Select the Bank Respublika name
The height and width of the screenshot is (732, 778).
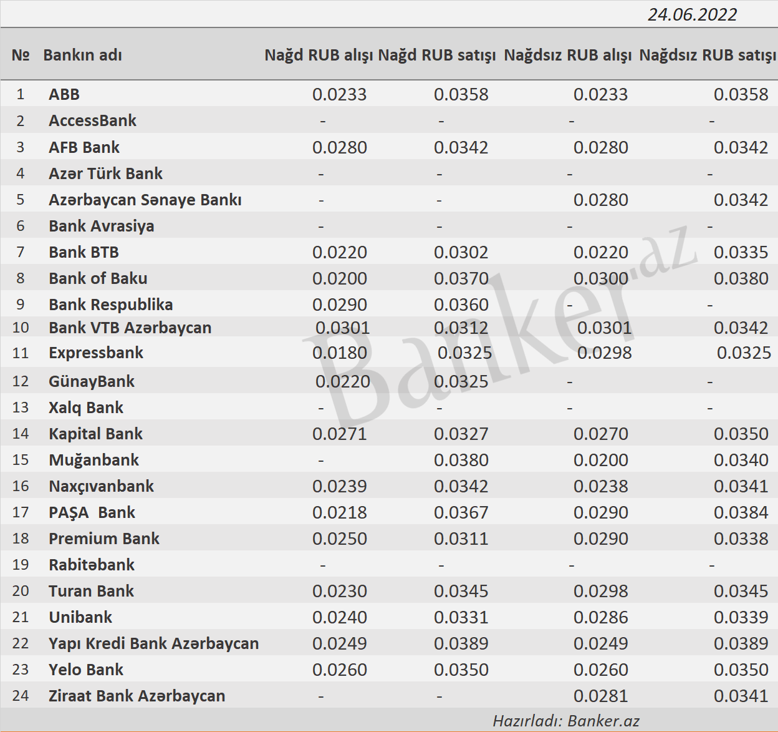point(111,305)
